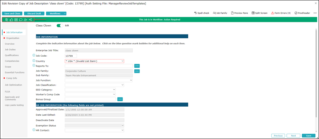Open the three-dot more options menu
This screenshot has width=319, height=139.
(x=315, y=13)
